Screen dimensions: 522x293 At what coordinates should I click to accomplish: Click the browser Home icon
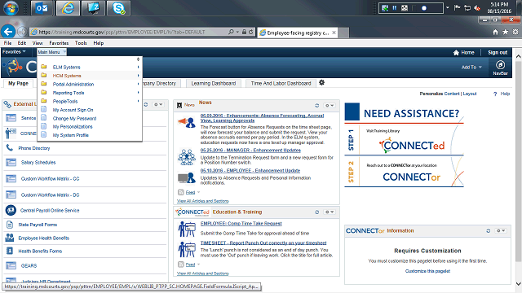click(495, 32)
